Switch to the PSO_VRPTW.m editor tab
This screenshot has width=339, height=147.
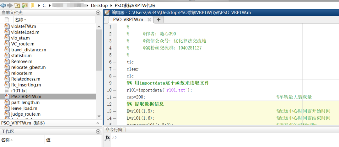pos(128,19)
